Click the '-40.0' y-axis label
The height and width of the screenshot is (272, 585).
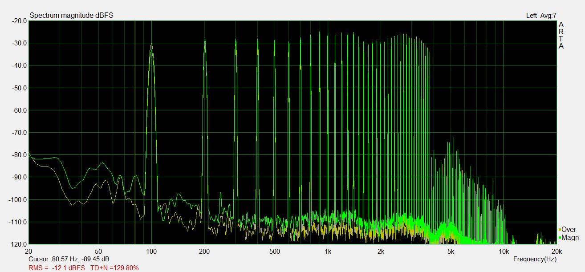pyautogui.click(x=19, y=65)
